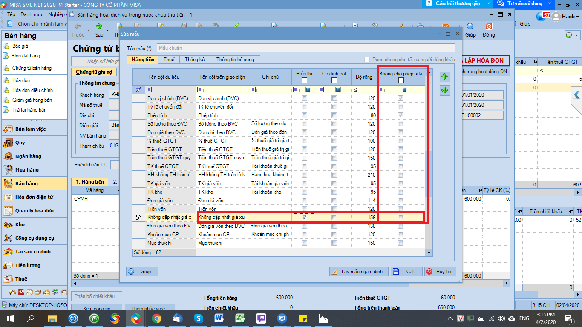
Task: Open the Công cụ dụng cụ module
Action: [34, 238]
